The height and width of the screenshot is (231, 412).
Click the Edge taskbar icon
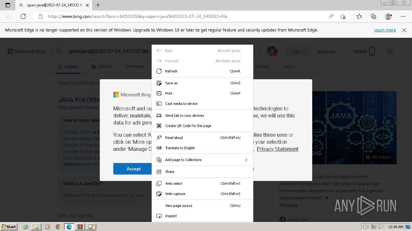[69, 227]
